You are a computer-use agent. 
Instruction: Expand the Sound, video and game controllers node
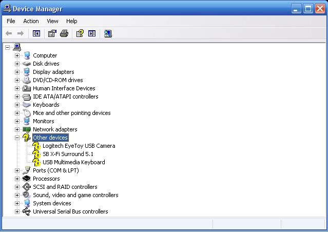coord(17,195)
